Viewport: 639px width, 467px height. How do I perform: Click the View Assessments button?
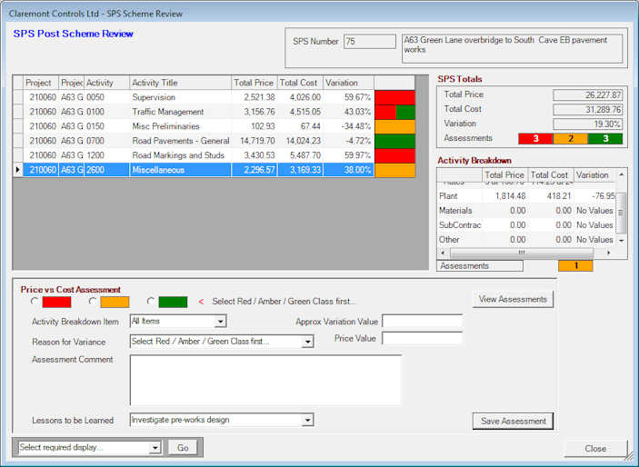click(x=513, y=299)
